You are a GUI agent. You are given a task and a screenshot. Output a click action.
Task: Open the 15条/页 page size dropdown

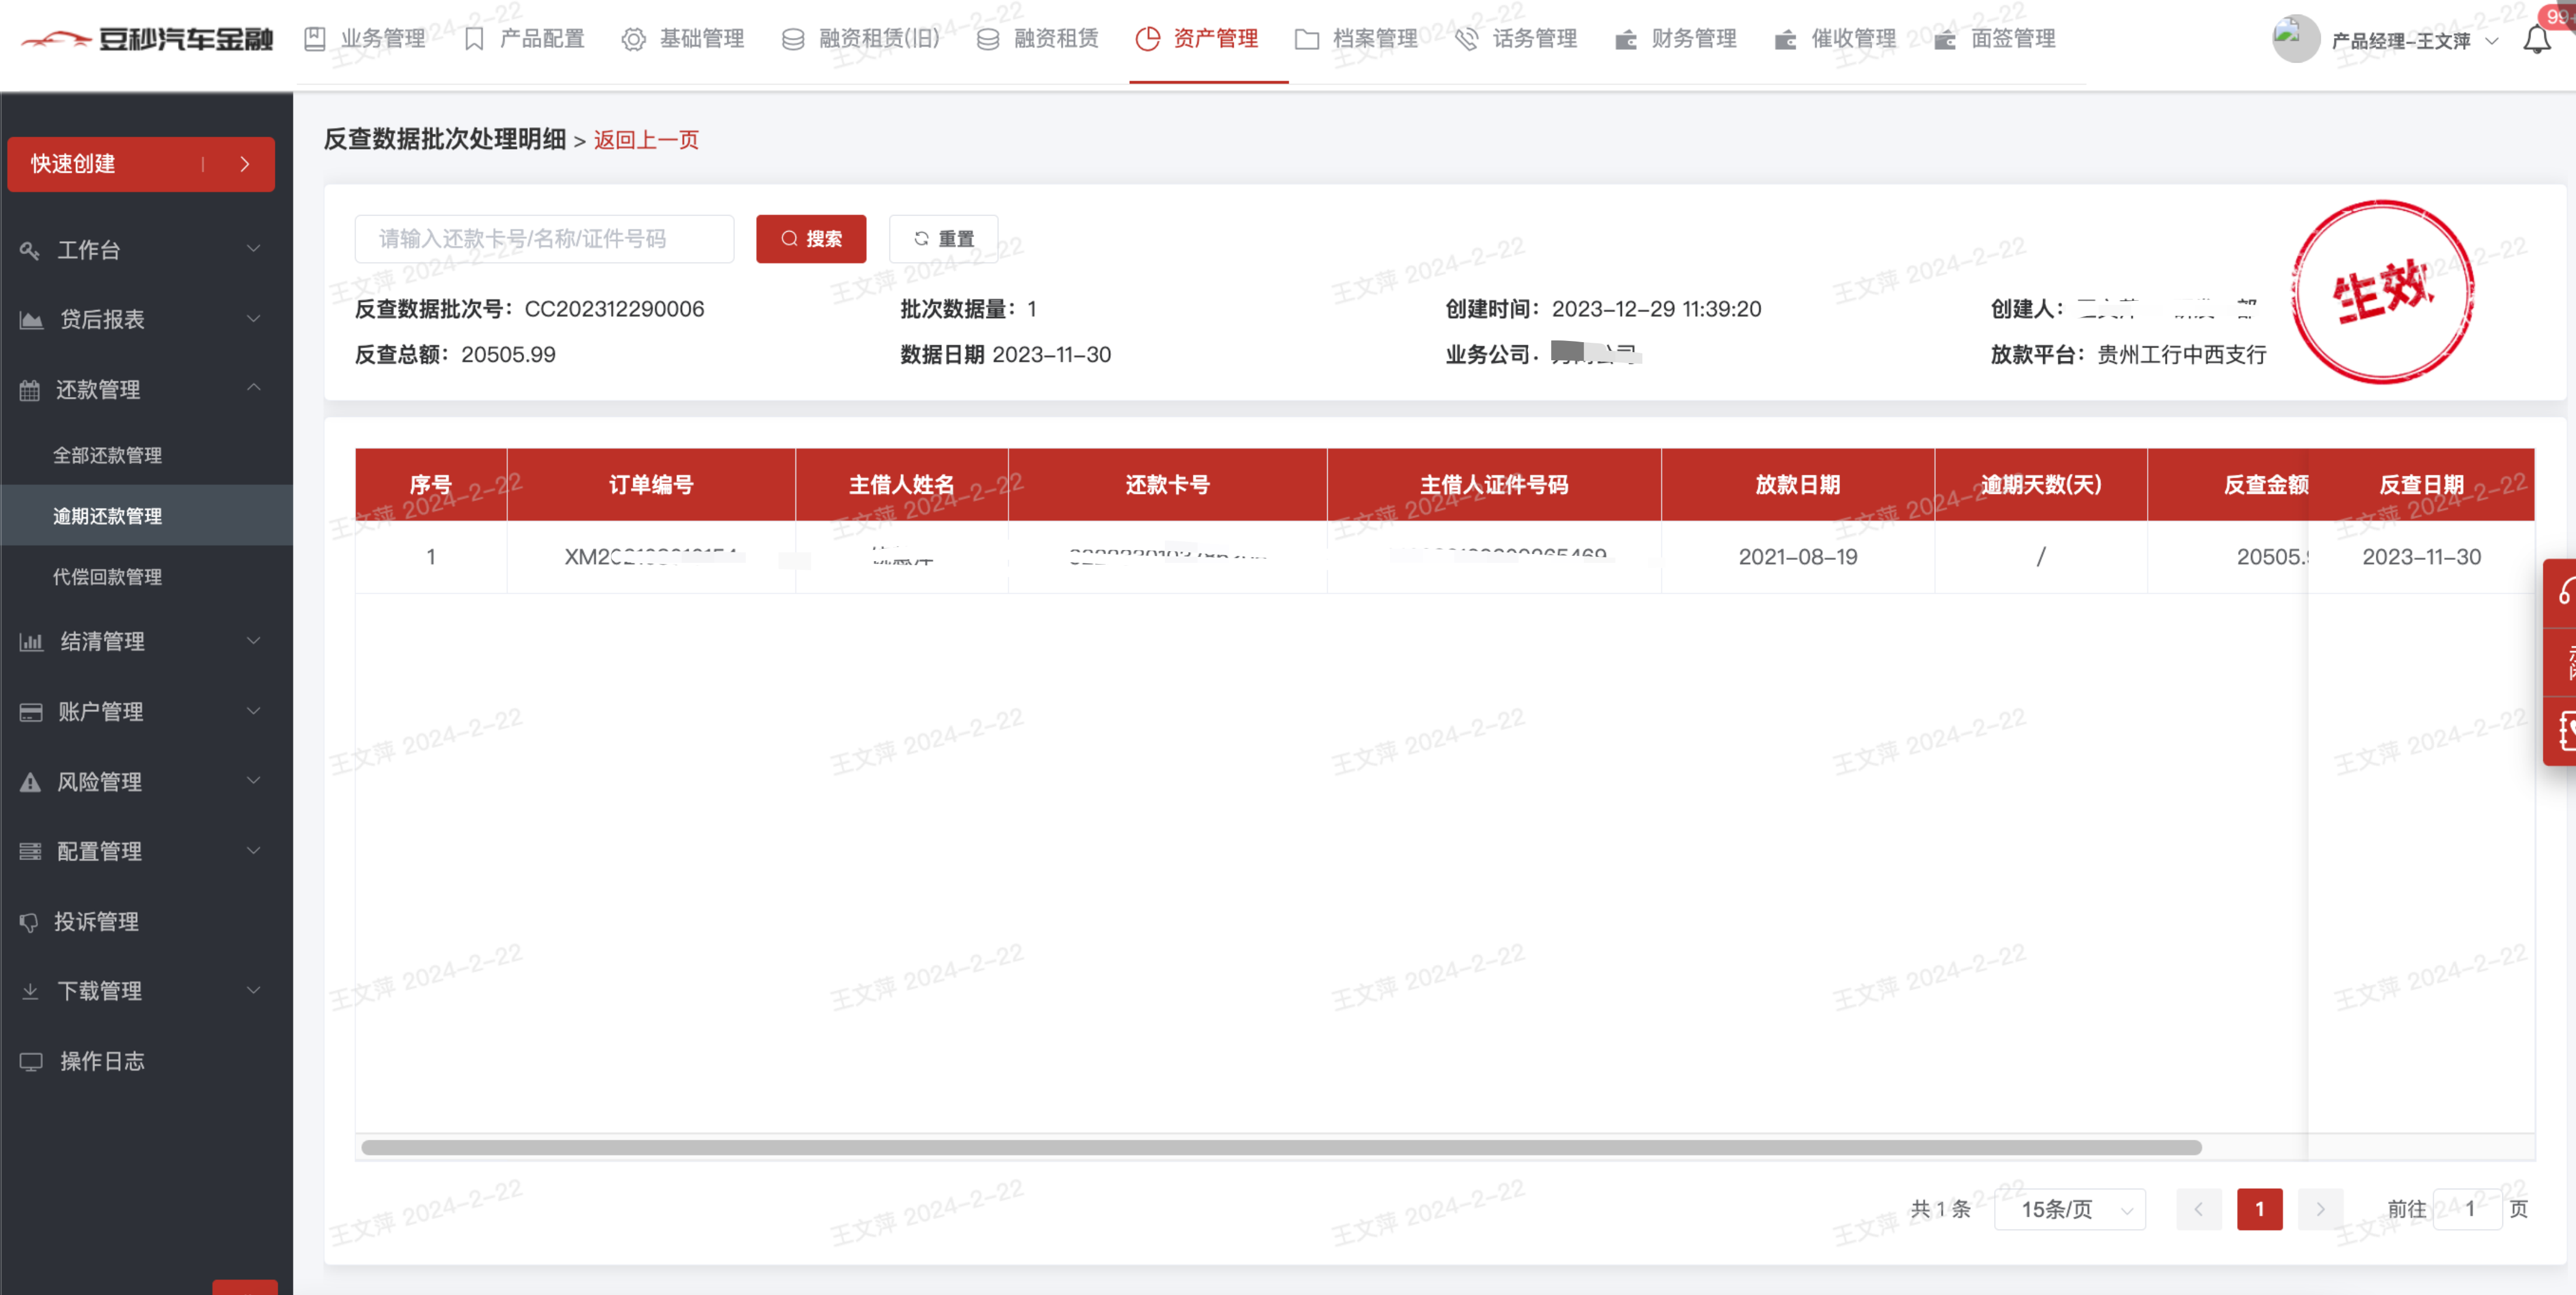pos(2069,1209)
